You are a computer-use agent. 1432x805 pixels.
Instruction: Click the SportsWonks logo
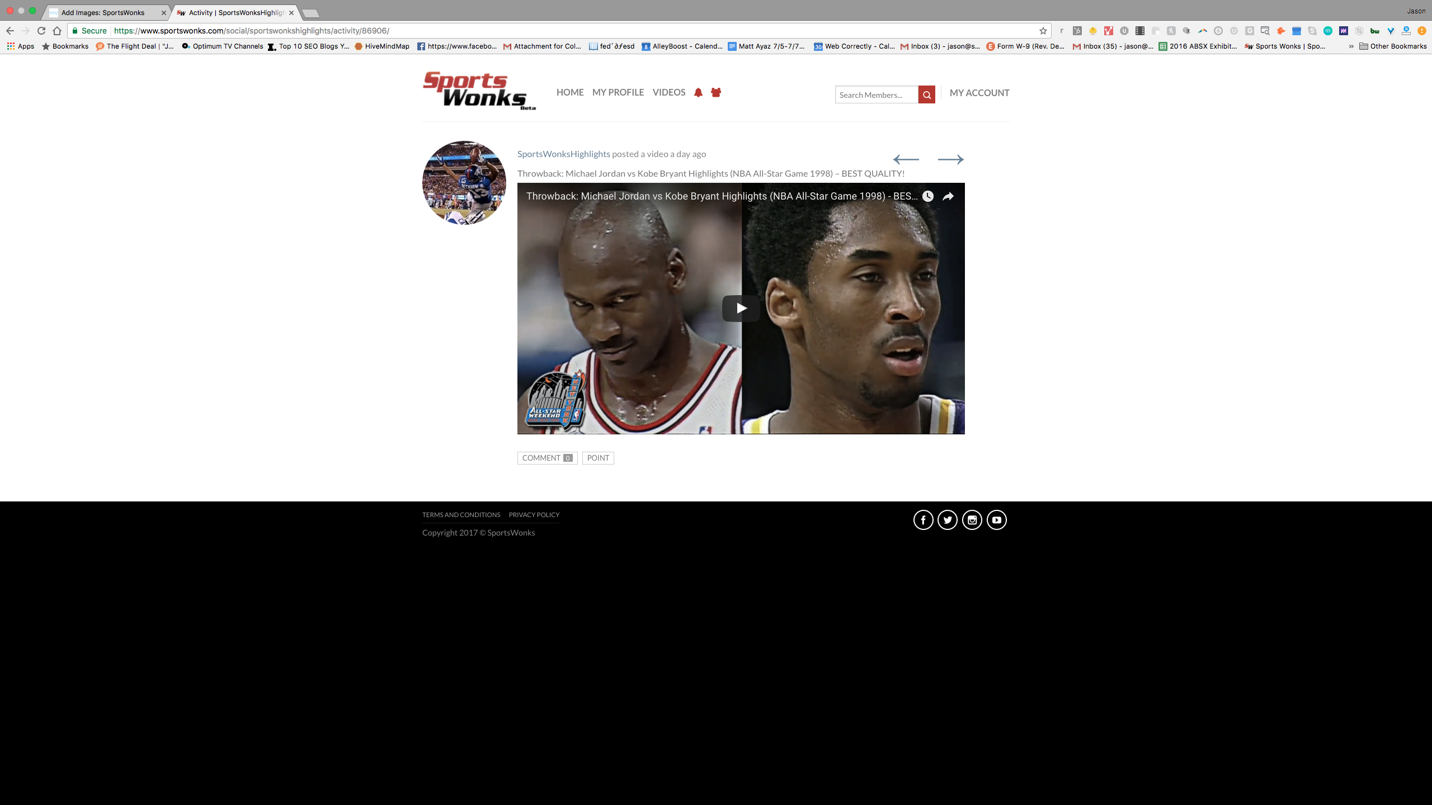[479, 91]
